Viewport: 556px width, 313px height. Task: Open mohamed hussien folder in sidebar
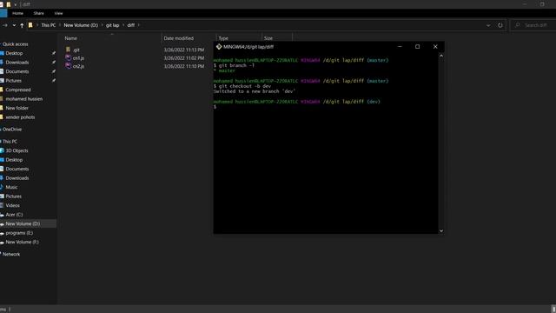(24, 99)
